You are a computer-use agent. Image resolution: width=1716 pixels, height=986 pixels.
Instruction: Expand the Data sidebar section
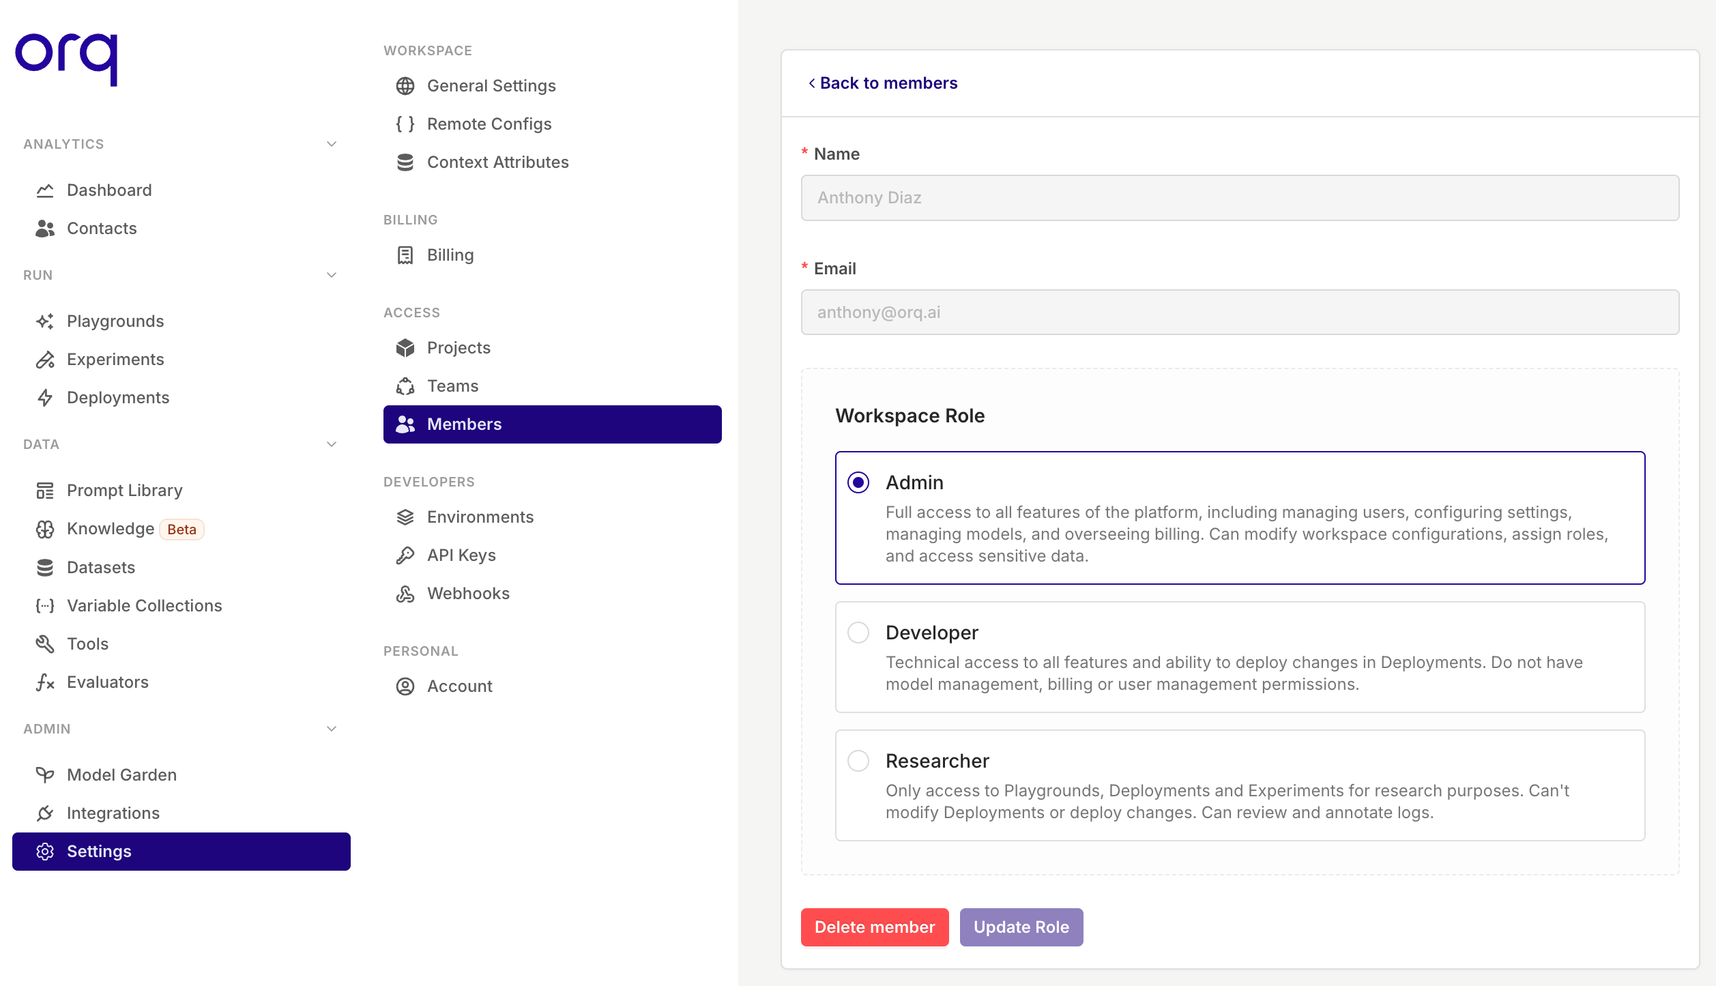(331, 444)
